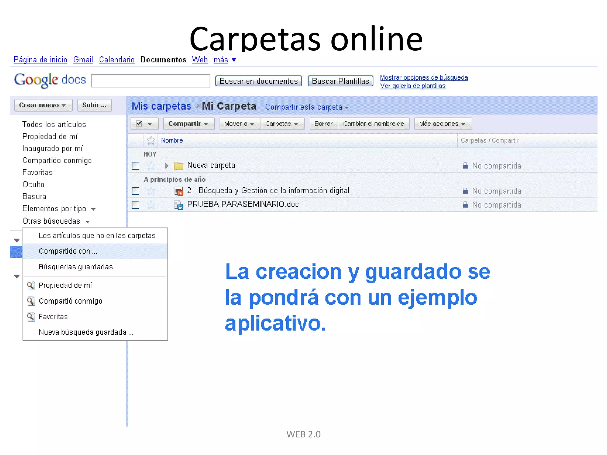Choose Propiedad de mí saved search

click(95, 286)
